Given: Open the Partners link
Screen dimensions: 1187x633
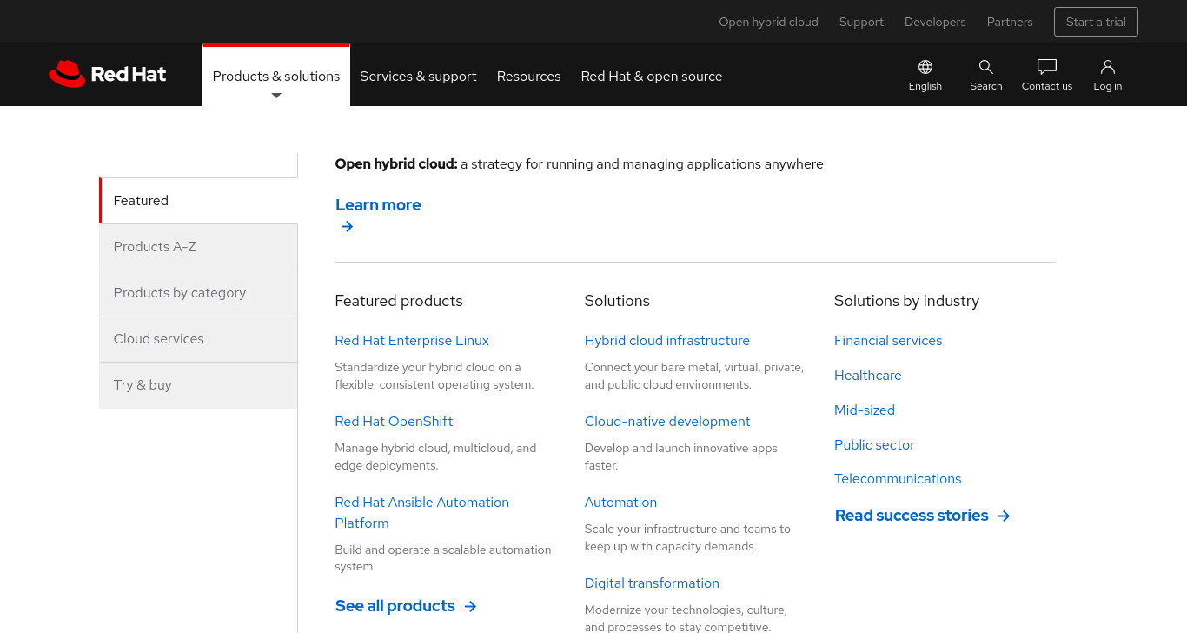Looking at the screenshot, I should tap(1010, 22).
